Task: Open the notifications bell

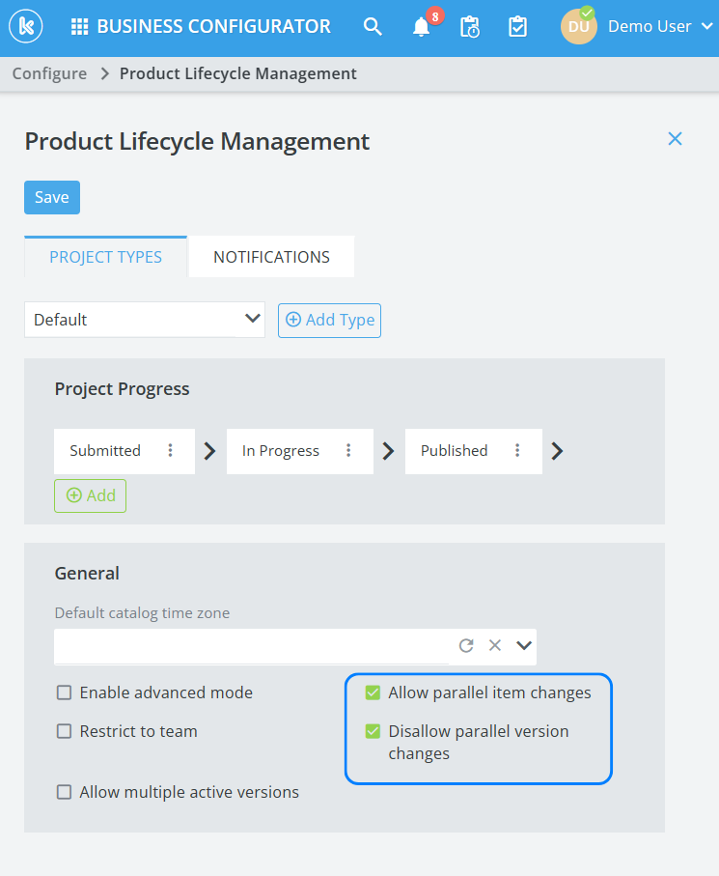Action: click(422, 27)
